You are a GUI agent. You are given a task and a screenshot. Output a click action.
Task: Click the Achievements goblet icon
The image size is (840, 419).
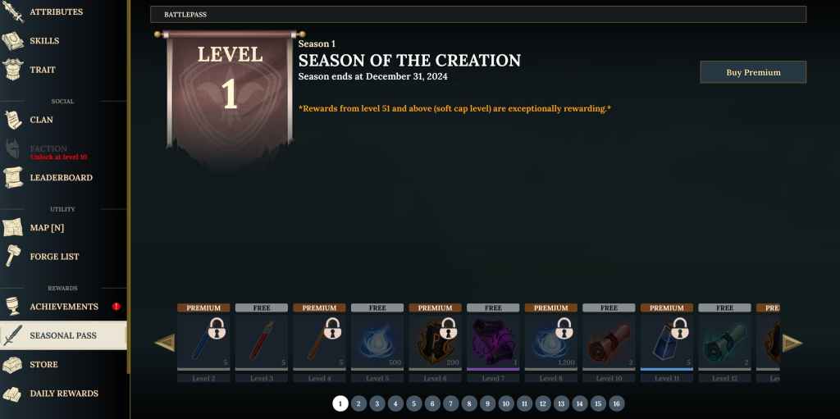point(13,307)
